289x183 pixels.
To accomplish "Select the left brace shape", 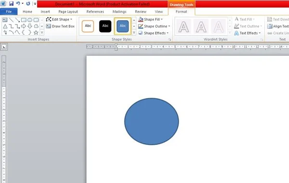I will tap(24, 32).
